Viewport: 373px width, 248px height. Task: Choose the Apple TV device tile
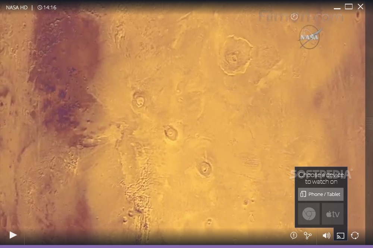[333, 214]
